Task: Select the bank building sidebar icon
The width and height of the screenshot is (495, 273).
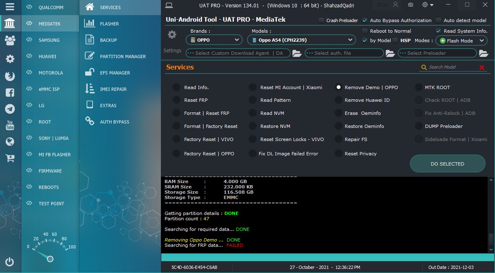Action: click(x=10, y=24)
